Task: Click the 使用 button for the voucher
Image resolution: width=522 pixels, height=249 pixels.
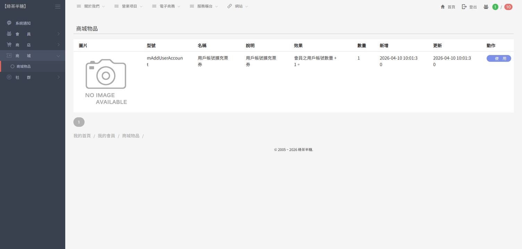Action: tap(498, 58)
